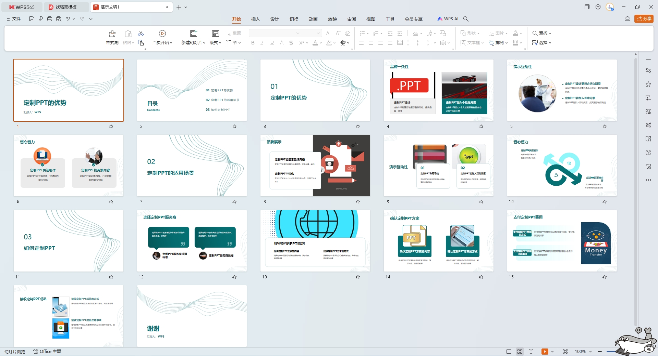
Task: Open the 查找 find dropdown
Action: pyautogui.click(x=541, y=33)
